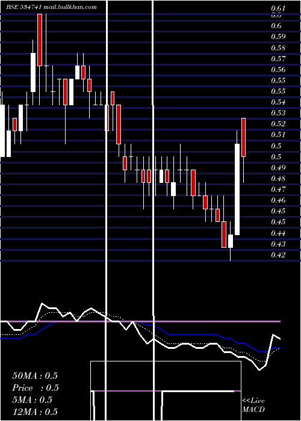Select the last red candle on the chart
The width and height of the screenshot is (301, 421).
pyautogui.click(x=243, y=137)
